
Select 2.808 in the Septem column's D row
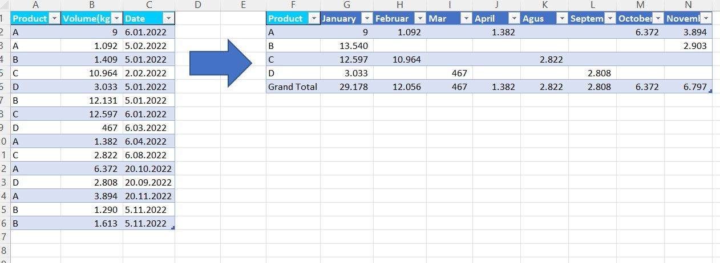pyautogui.click(x=593, y=73)
